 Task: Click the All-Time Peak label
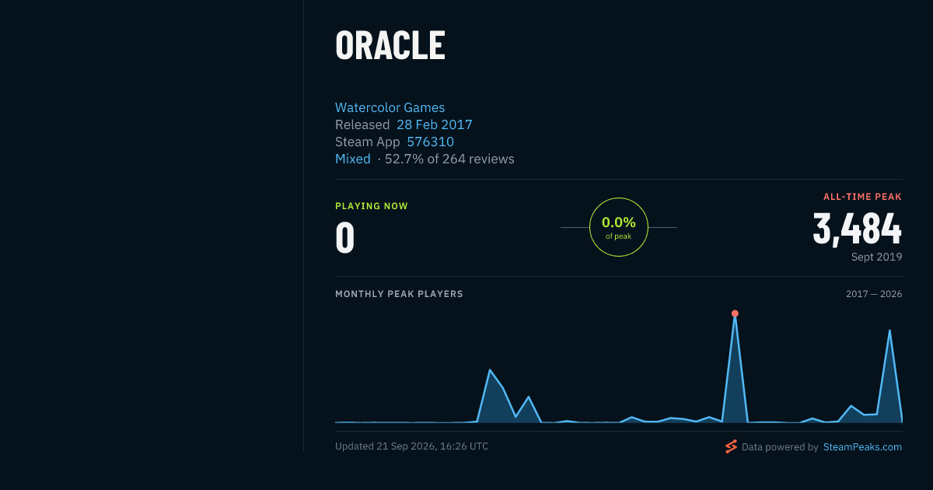point(862,197)
